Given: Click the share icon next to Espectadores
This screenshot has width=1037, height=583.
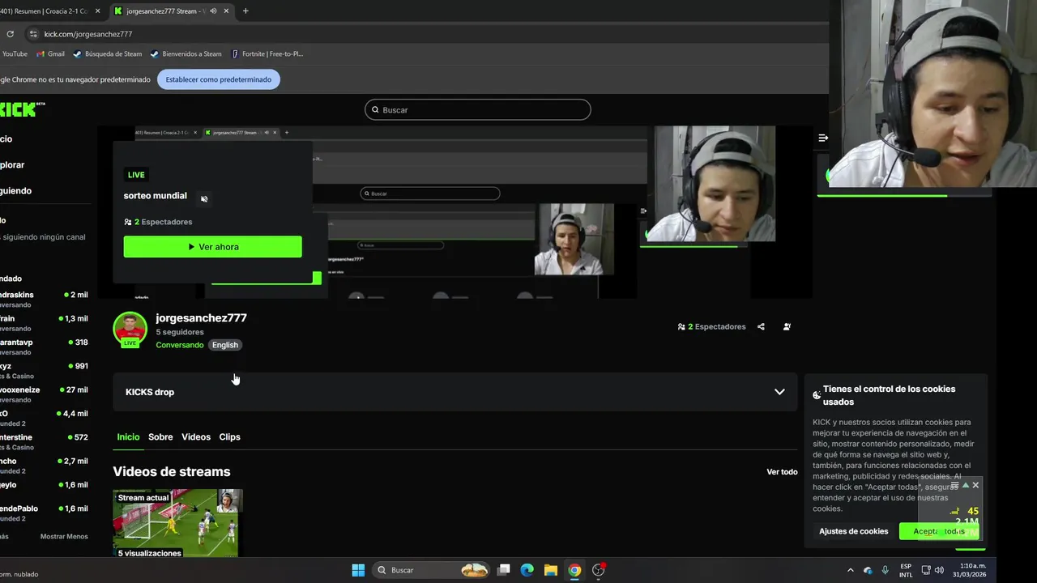Looking at the screenshot, I should (761, 327).
